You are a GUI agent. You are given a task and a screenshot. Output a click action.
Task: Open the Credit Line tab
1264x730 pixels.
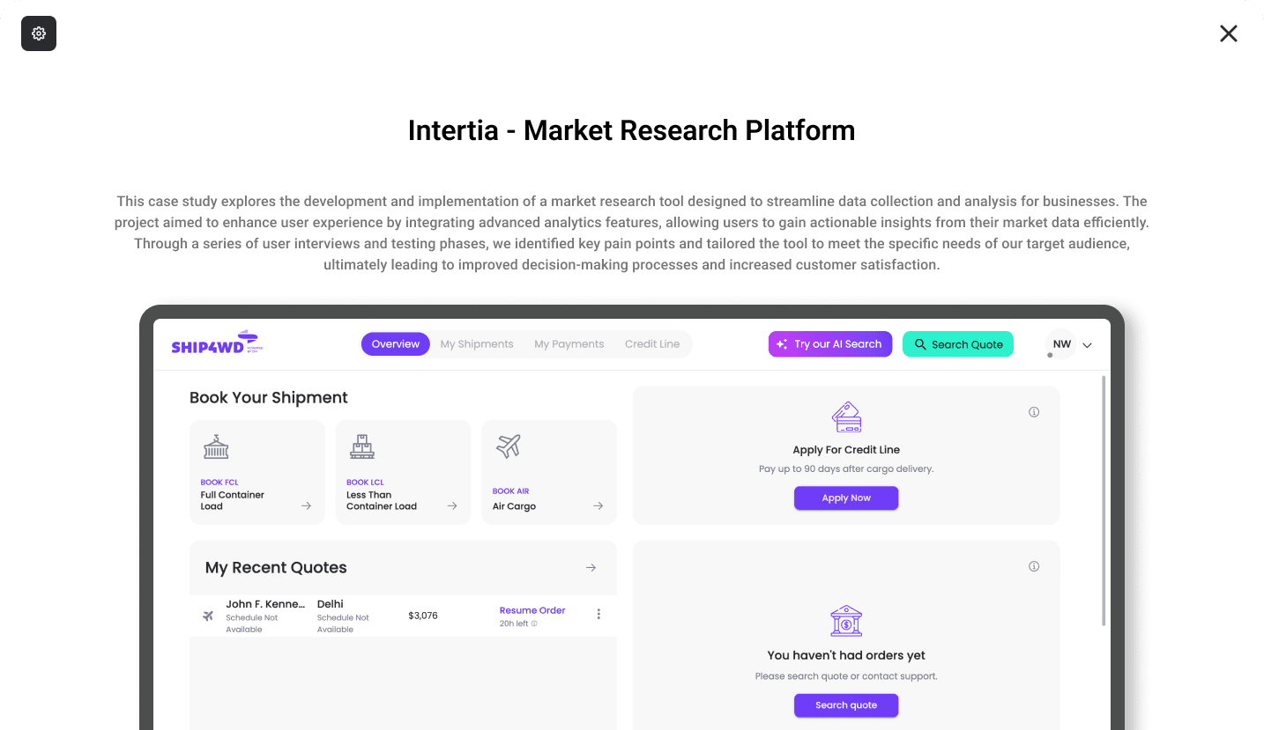click(652, 344)
